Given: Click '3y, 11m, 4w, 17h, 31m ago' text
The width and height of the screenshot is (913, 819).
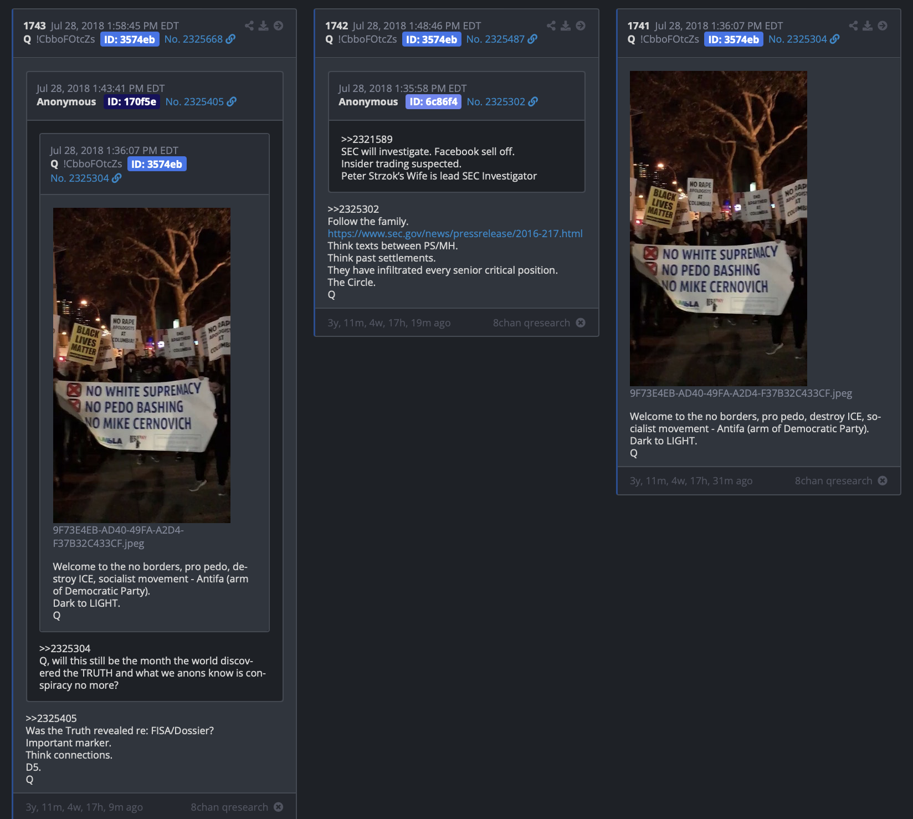Looking at the screenshot, I should (691, 480).
